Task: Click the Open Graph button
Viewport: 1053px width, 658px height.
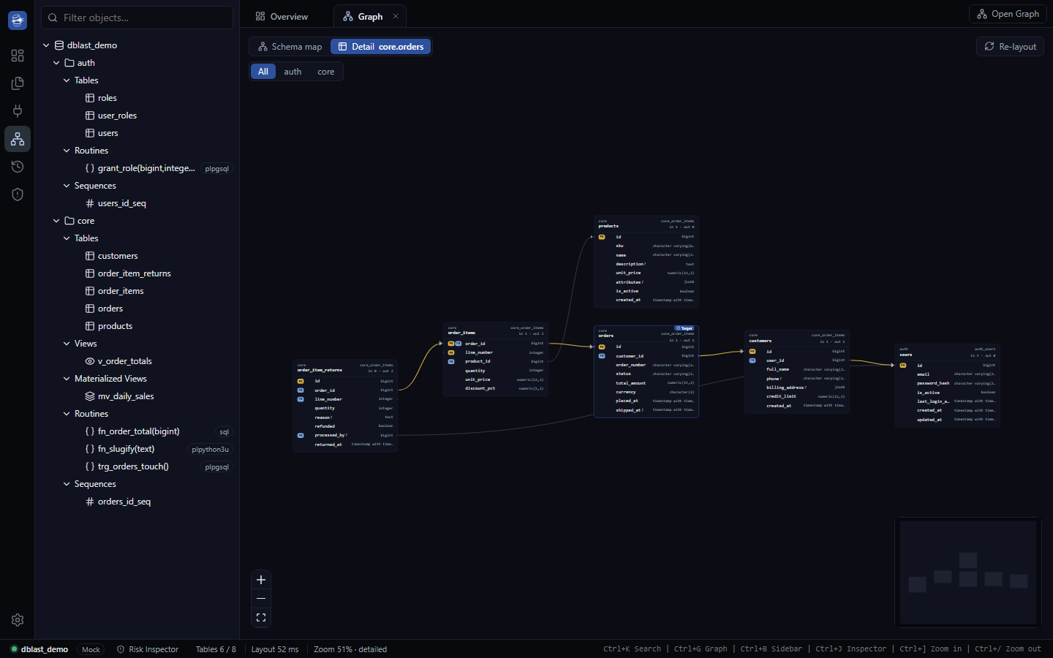Action: pos(1008,14)
